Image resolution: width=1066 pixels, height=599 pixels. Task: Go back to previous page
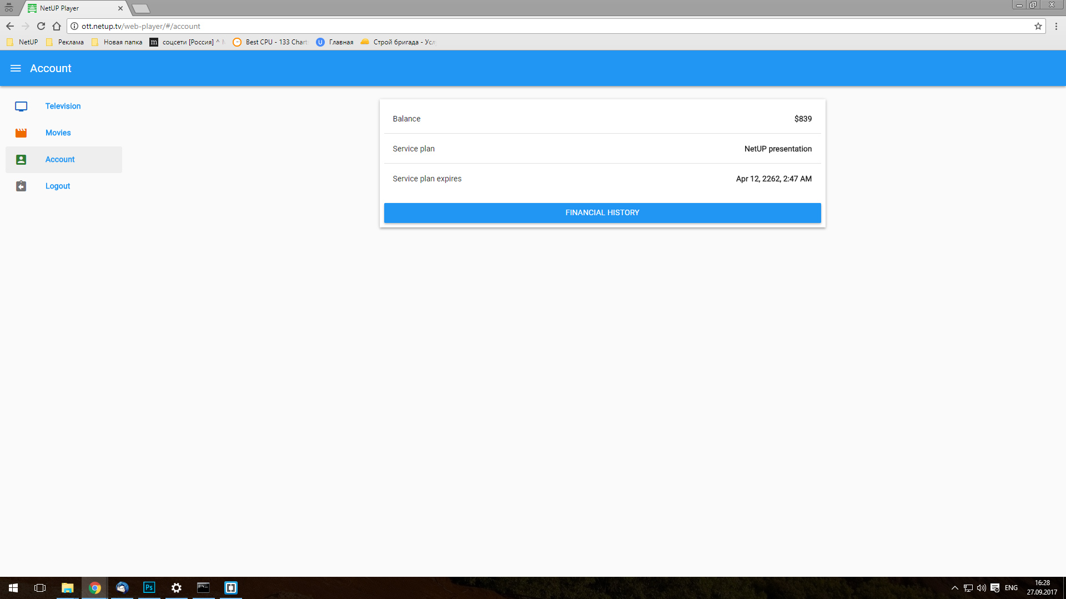[10, 26]
